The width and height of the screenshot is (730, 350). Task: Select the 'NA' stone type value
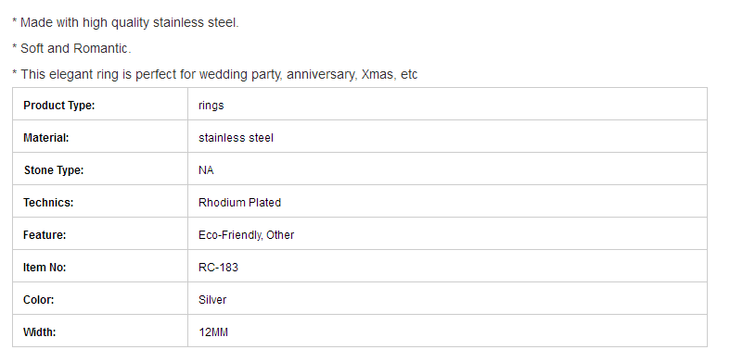coord(206,170)
